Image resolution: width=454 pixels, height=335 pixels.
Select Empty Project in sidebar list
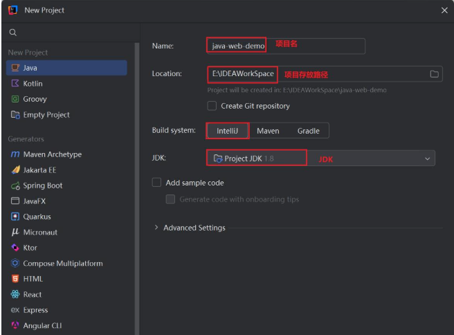point(46,115)
